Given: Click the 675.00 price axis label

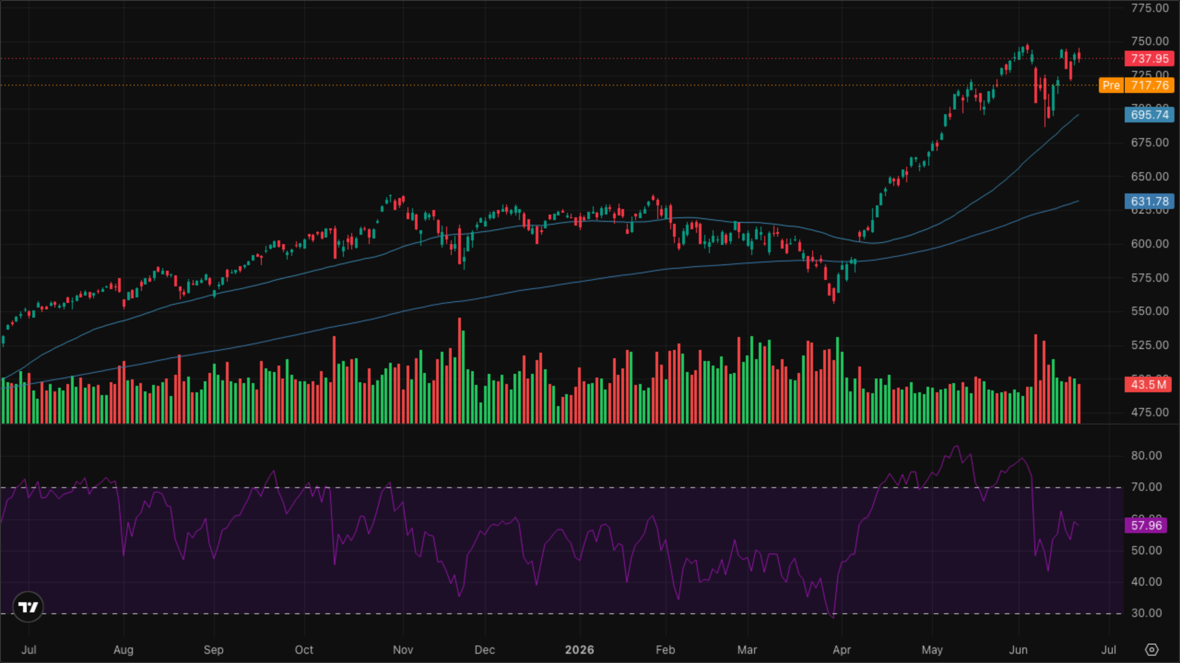Looking at the screenshot, I should (1150, 143).
